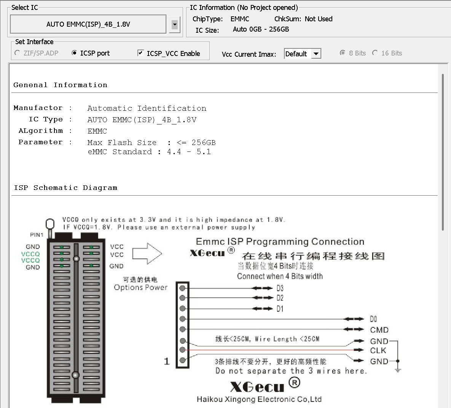This screenshot has width=451, height=408.
Task: Click the top D3 pin on the ISP header
Action: [183, 288]
